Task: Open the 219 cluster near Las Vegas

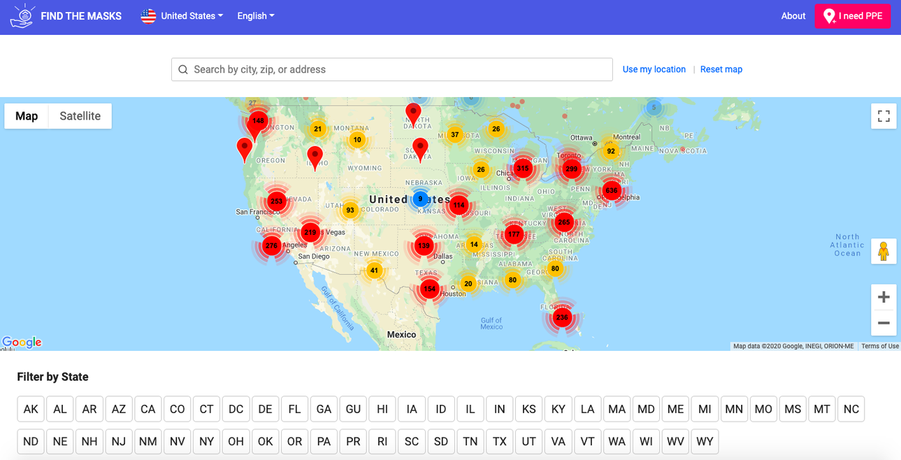Action: click(310, 232)
